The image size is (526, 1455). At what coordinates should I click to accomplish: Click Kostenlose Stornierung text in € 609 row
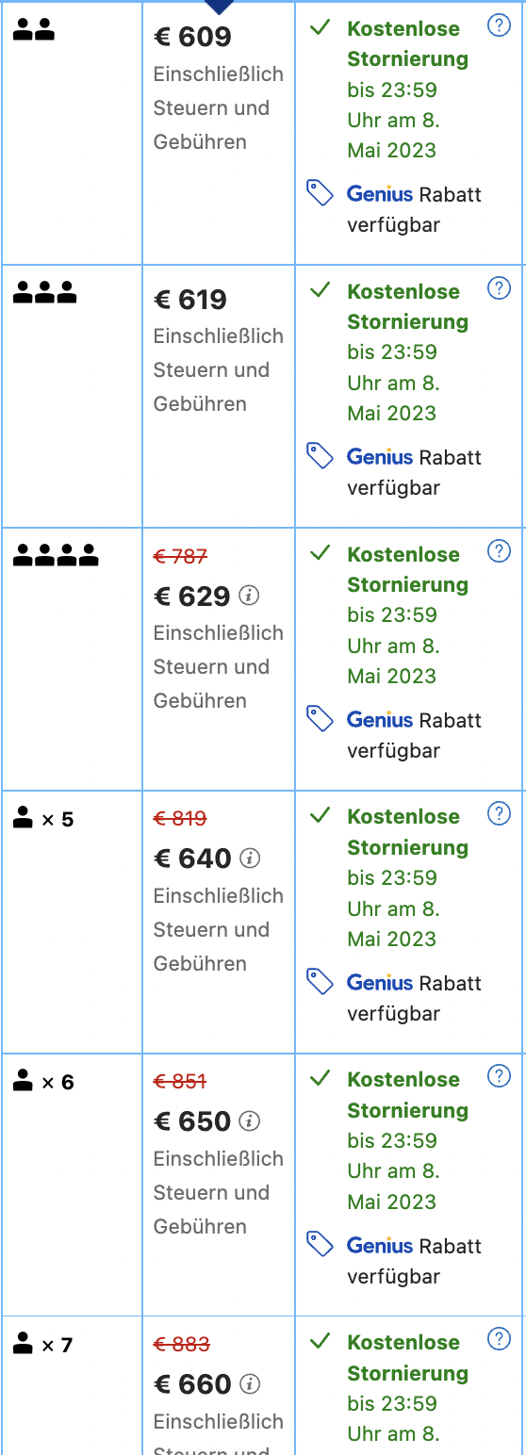(x=407, y=43)
